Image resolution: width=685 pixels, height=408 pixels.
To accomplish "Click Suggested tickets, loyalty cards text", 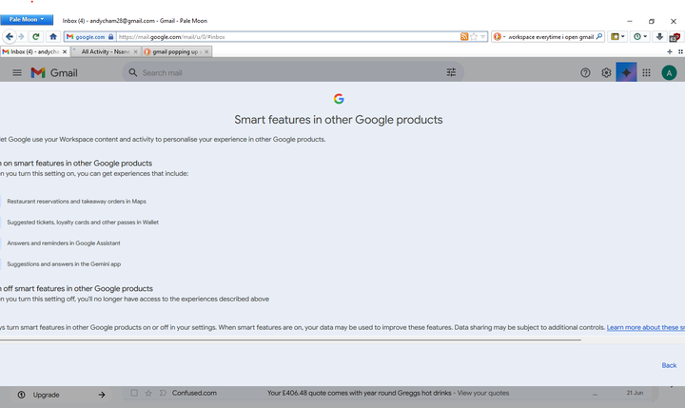I will click(x=83, y=223).
